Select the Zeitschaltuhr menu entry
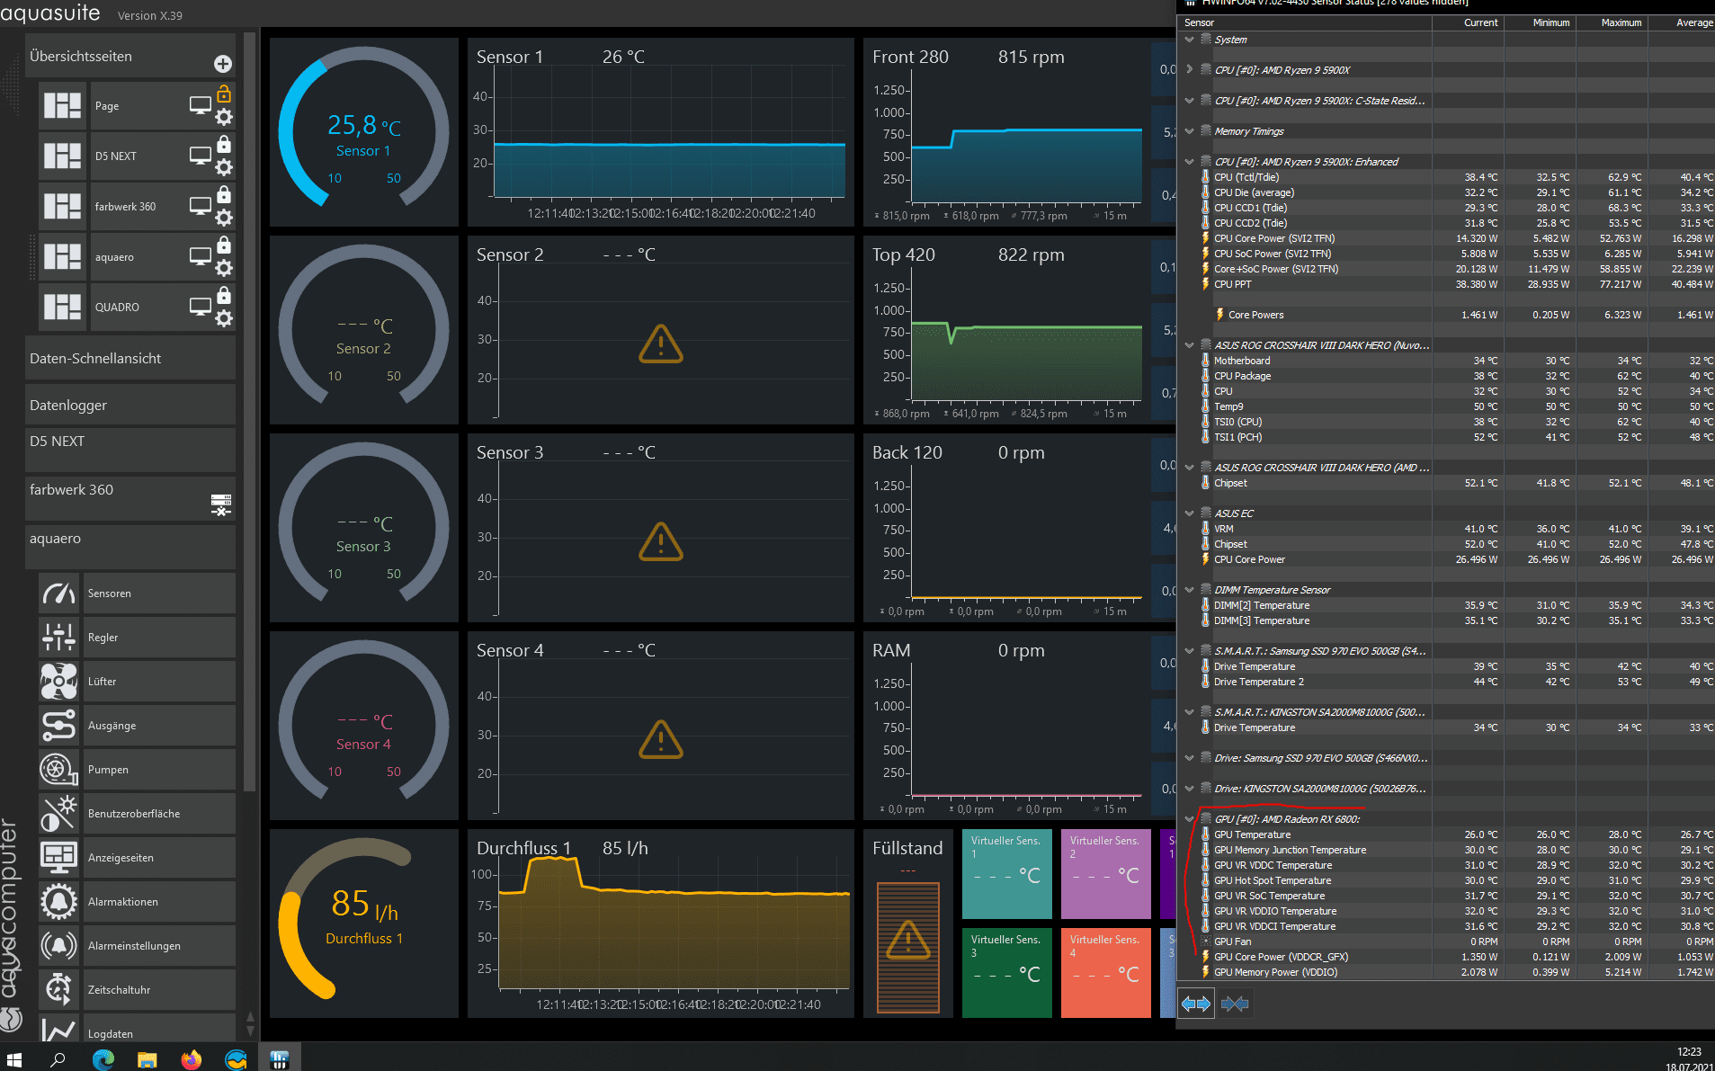The image size is (1715, 1071). click(159, 990)
